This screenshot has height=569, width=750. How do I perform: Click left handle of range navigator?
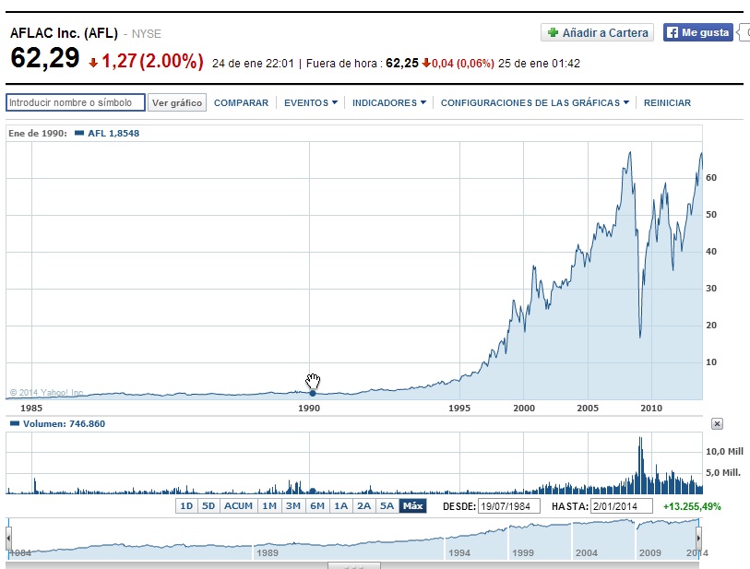pos(8,539)
